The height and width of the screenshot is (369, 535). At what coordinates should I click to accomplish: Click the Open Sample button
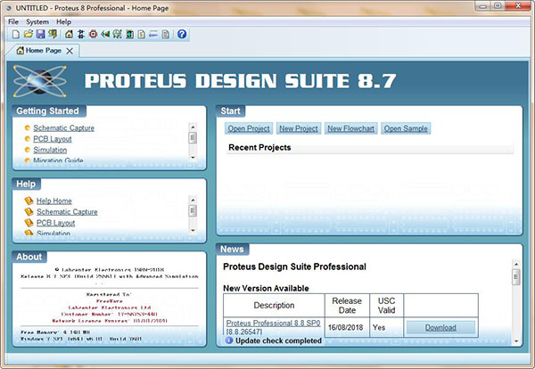[406, 128]
